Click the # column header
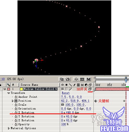This screenshot has height=132, width=129. (13, 85)
